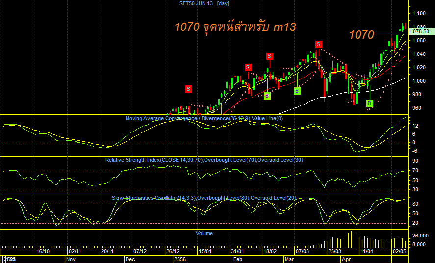This screenshot has width=435, height=263.
Task: Click the 'Nov' month label
Action: 71,260
